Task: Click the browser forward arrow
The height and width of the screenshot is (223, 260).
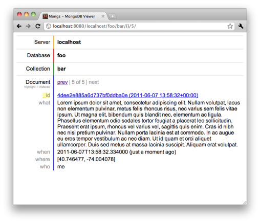Action: pos(28,26)
